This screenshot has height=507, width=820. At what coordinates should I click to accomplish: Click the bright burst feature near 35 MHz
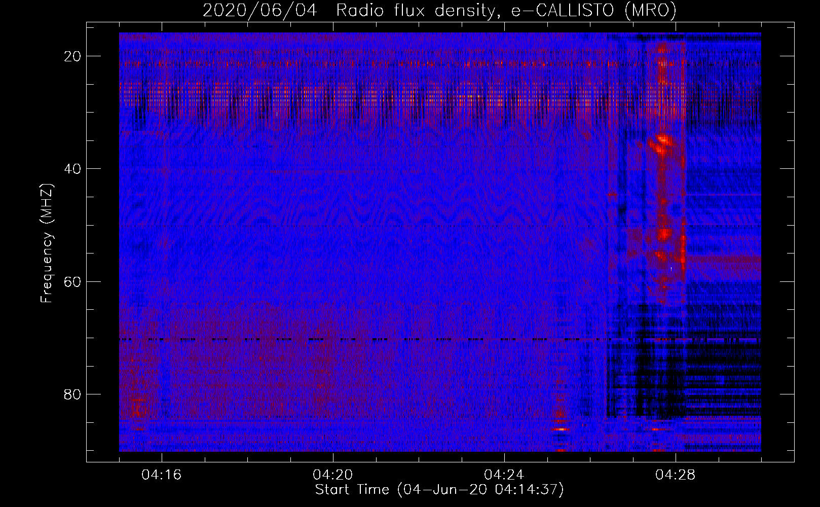point(661,143)
